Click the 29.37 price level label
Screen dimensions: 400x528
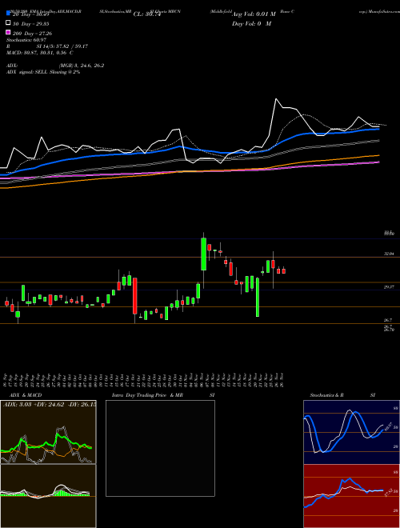click(389, 287)
